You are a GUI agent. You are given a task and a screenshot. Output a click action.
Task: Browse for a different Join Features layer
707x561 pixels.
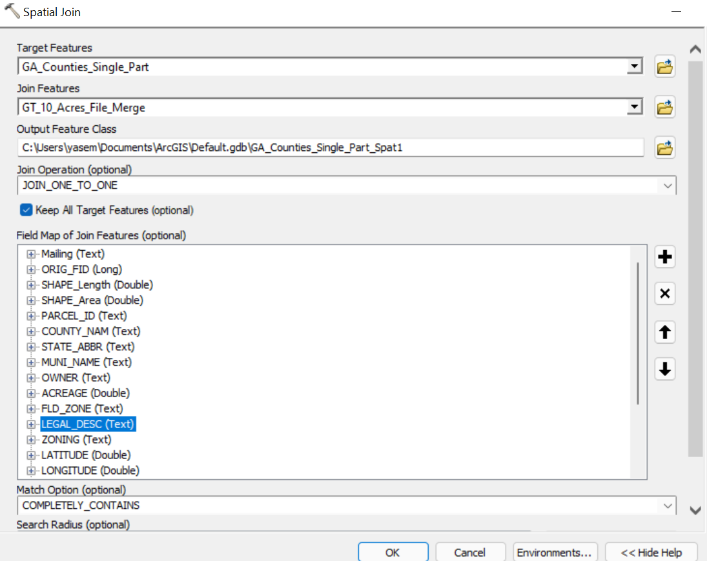point(664,107)
